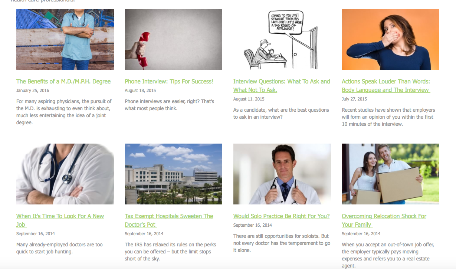
Task: Click the interview cartoon illustration
Action: pyautogui.click(x=282, y=40)
